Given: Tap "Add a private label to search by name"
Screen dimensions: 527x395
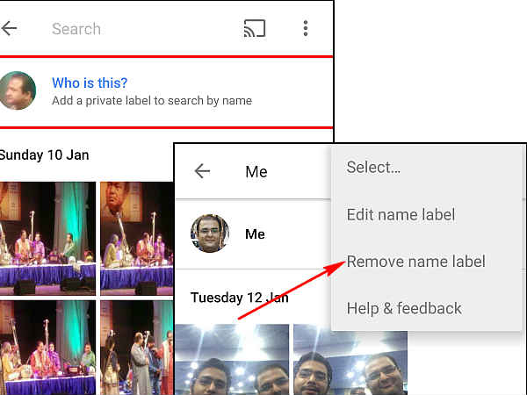Looking at the screenshot, I should click(x=152, y=101).
